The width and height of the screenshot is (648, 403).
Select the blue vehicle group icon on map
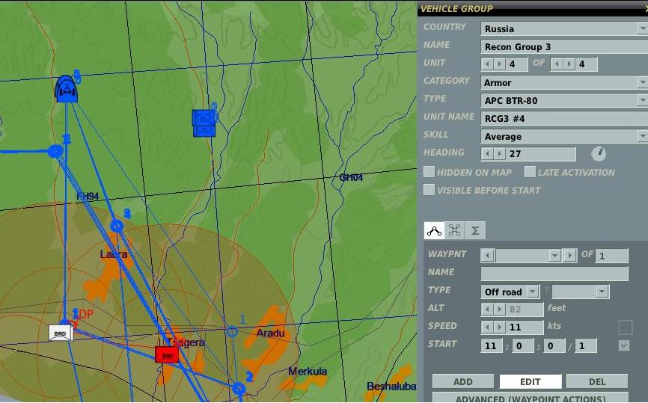coord(204,123)
